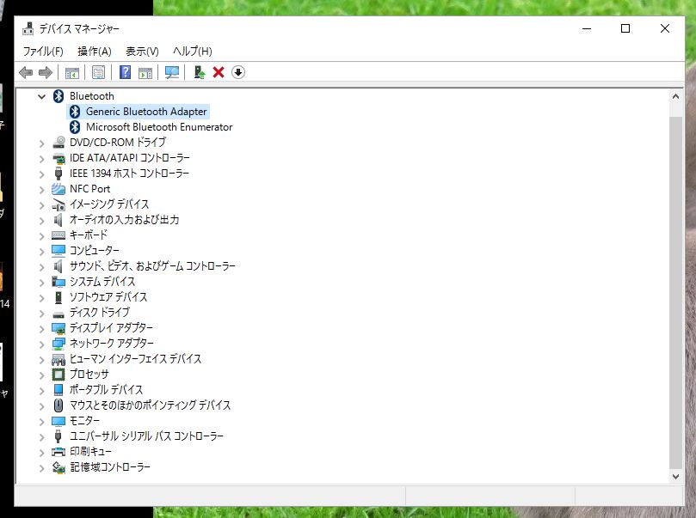This screenshot has height=518, width=696.
Task: Click the キーボード keyboard icon
Action: coord(59,235)
